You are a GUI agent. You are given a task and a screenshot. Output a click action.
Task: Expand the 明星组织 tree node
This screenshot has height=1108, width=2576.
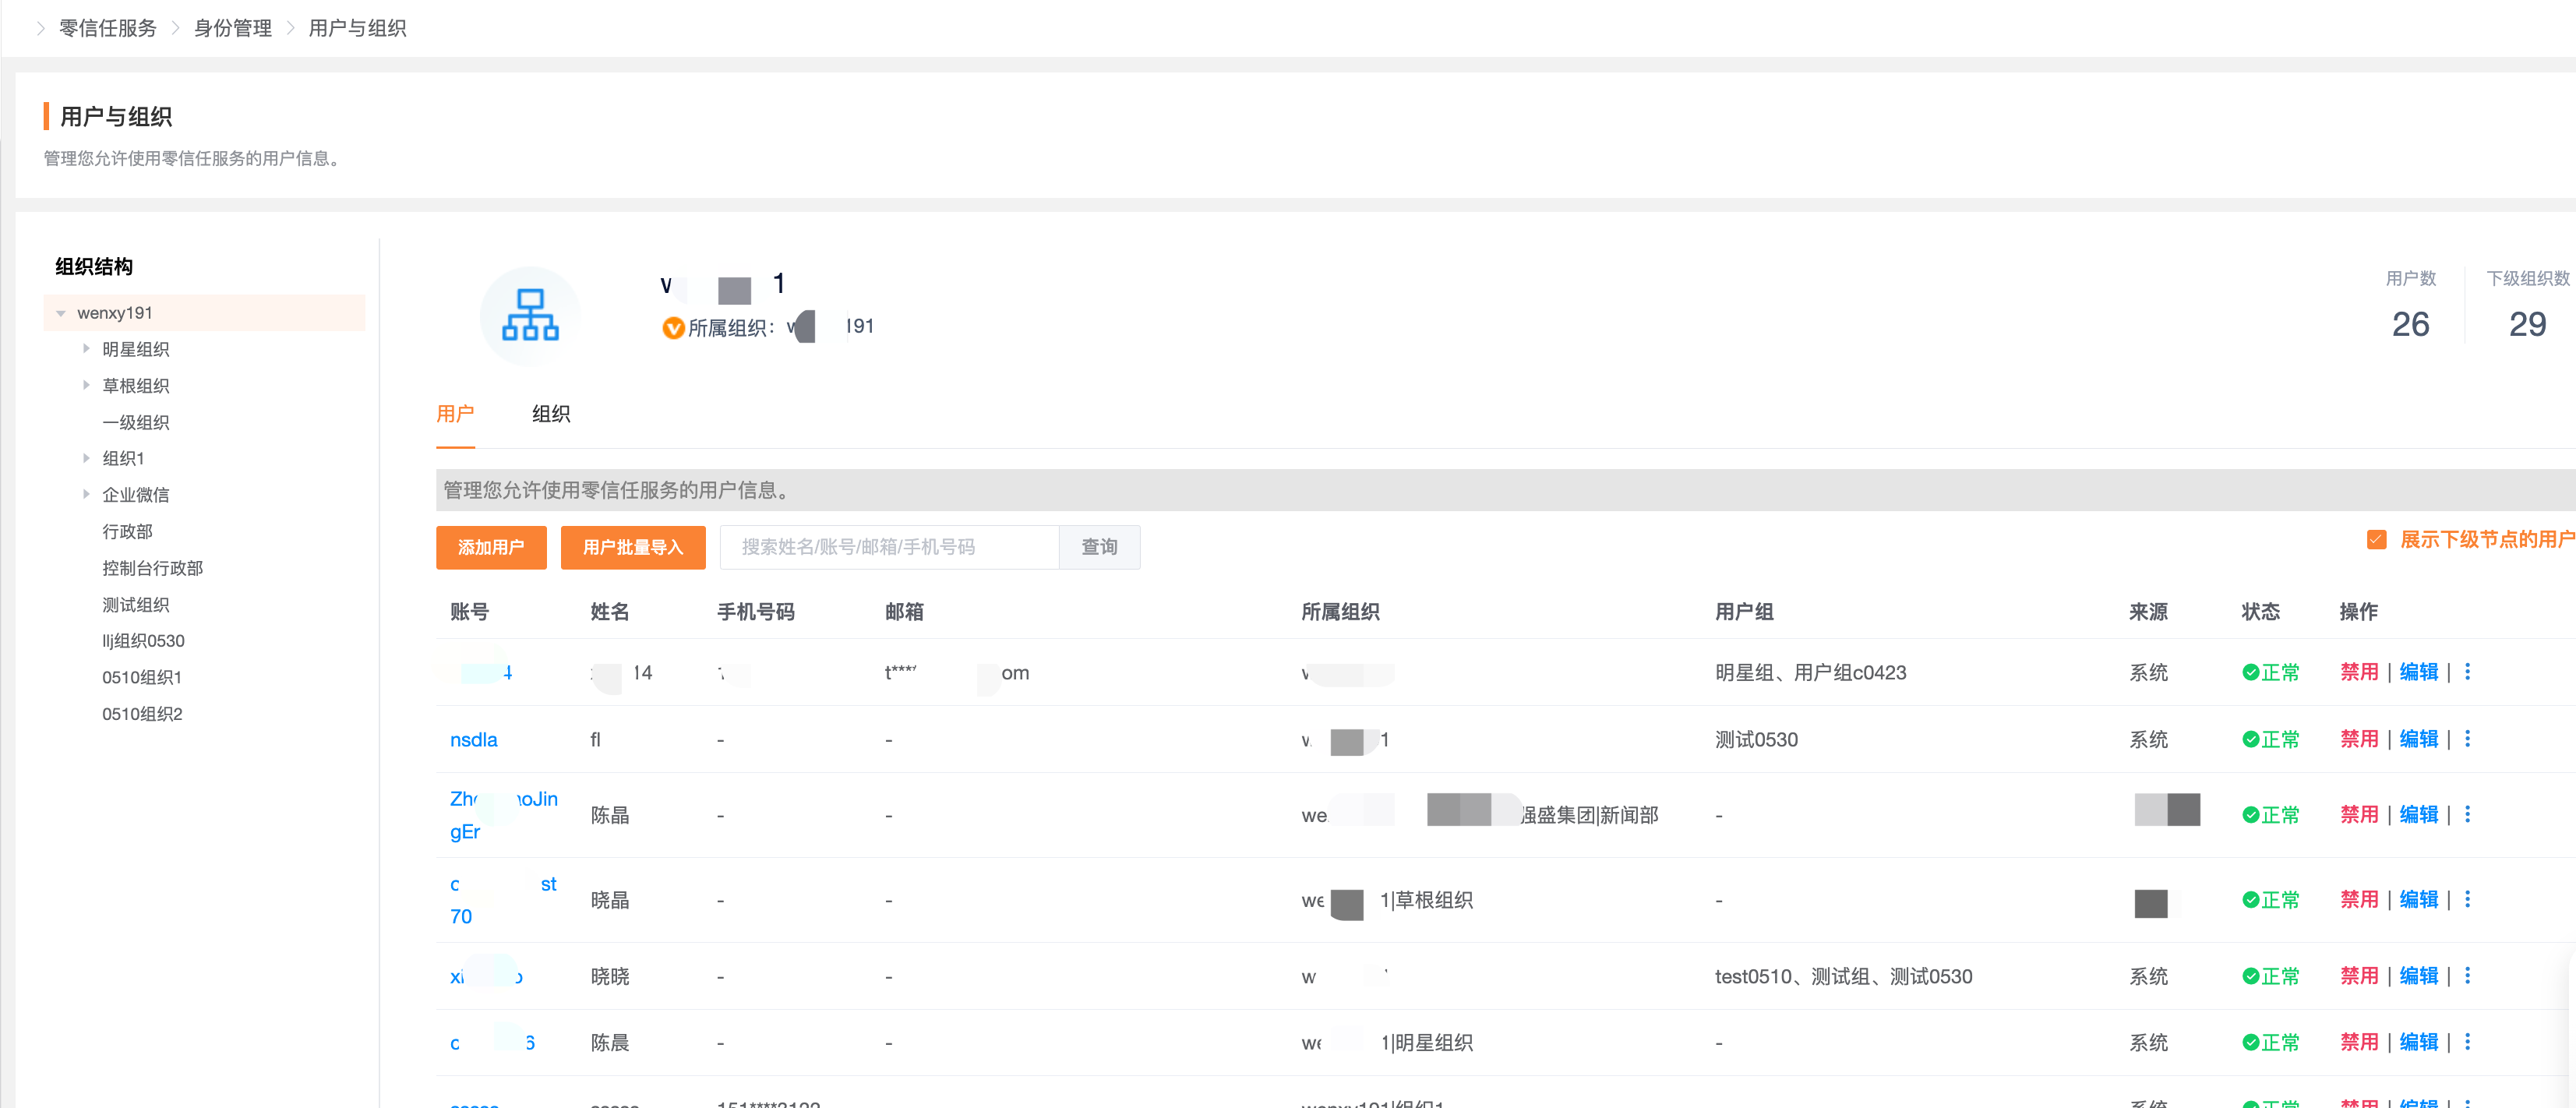(x=86, y=349)
